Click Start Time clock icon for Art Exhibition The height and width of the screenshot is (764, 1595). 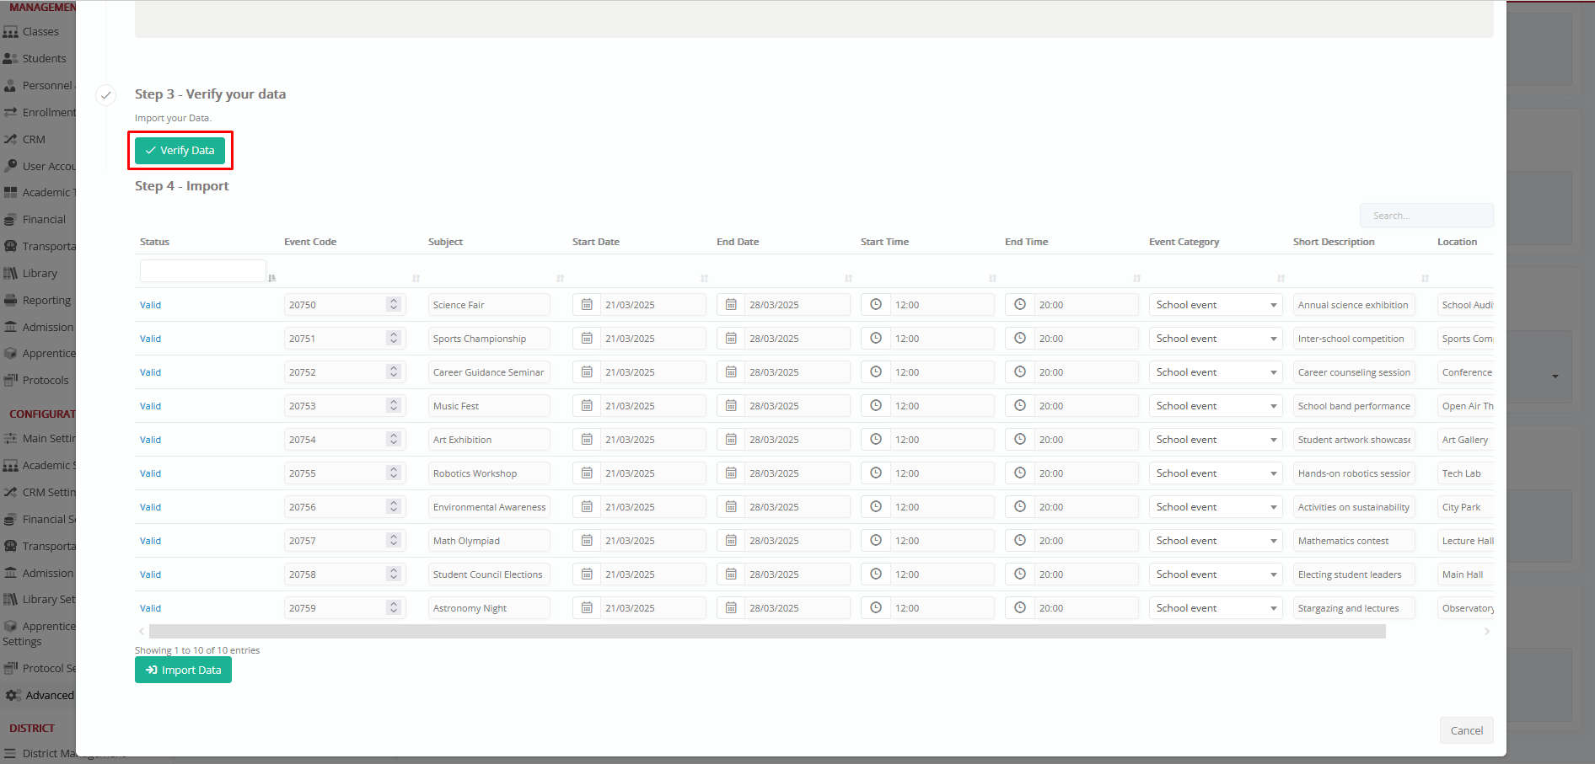click(x=876, y=440)
